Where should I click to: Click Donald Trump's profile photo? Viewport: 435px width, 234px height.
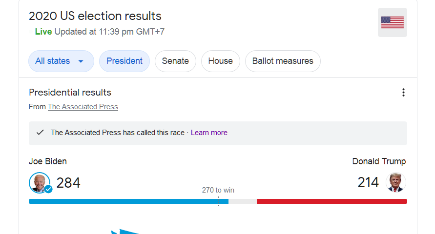point(395,182)
